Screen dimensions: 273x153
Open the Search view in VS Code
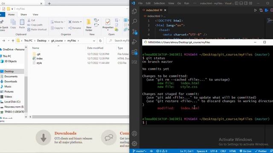134,21
